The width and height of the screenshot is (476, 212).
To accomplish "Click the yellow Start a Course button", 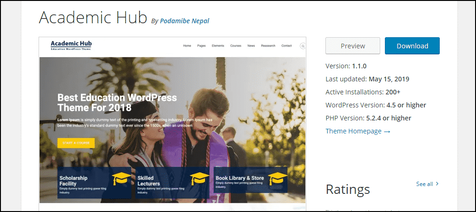I will tap(76, 143).
